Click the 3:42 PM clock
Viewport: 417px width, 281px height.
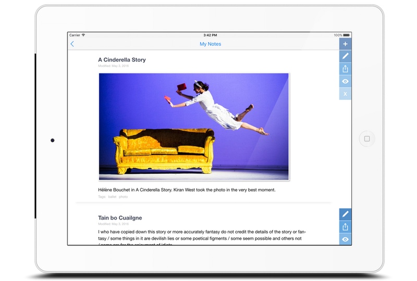[210, 35]
